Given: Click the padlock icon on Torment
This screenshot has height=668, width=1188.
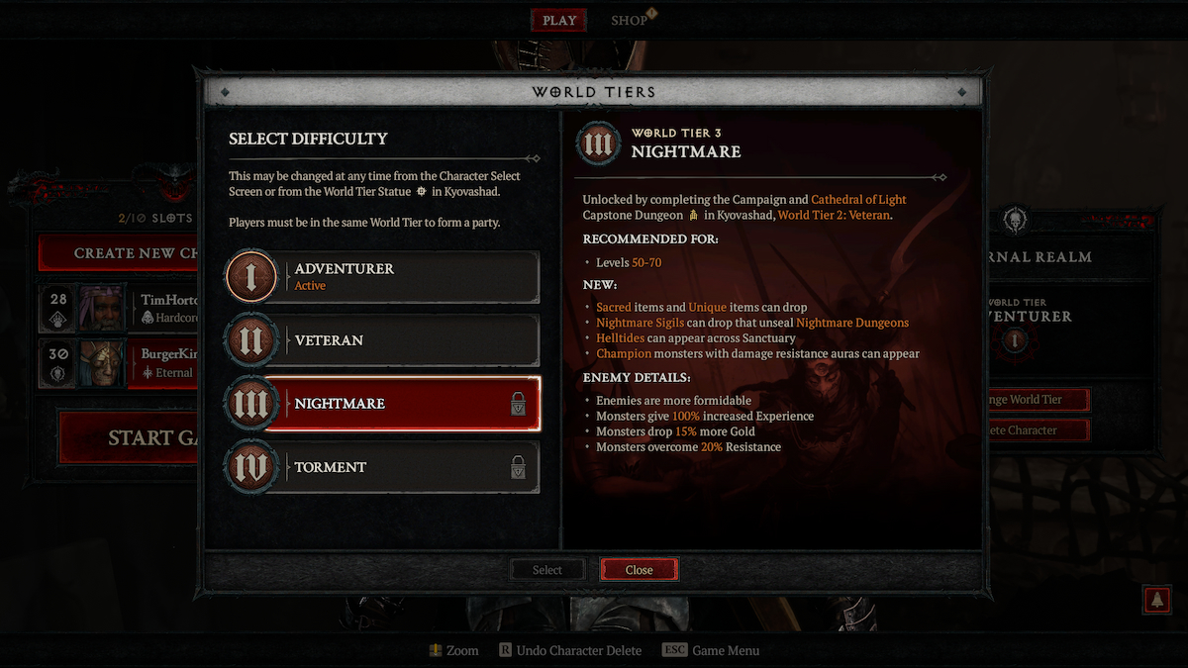Looking at the screenshot, I should (x=518, y=467).
